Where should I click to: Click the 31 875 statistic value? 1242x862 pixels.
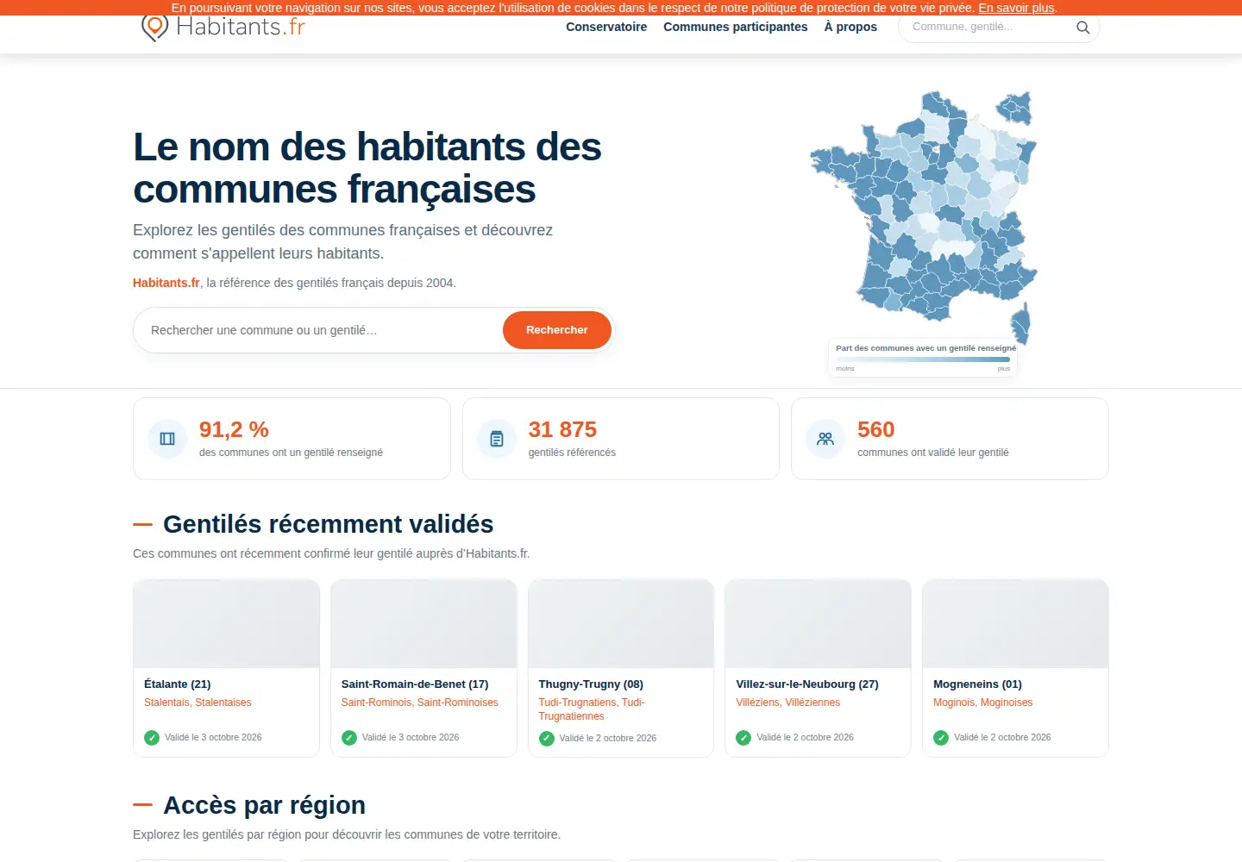[x=562, y=429]
